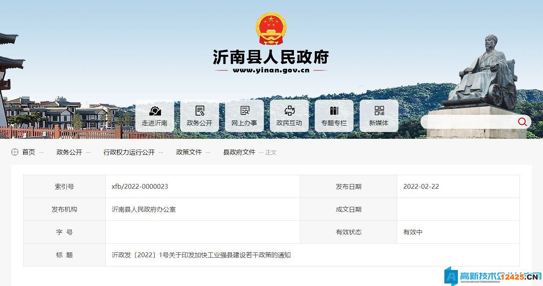Click the 索引号 label cell

point(64,186)
